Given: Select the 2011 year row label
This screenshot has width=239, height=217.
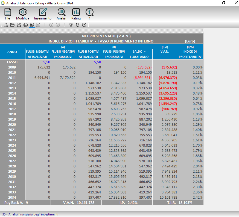Looking at the screenshot, I should (12, 78).
